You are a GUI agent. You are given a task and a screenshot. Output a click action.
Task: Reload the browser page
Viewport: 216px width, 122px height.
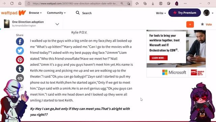coord(12,3)
